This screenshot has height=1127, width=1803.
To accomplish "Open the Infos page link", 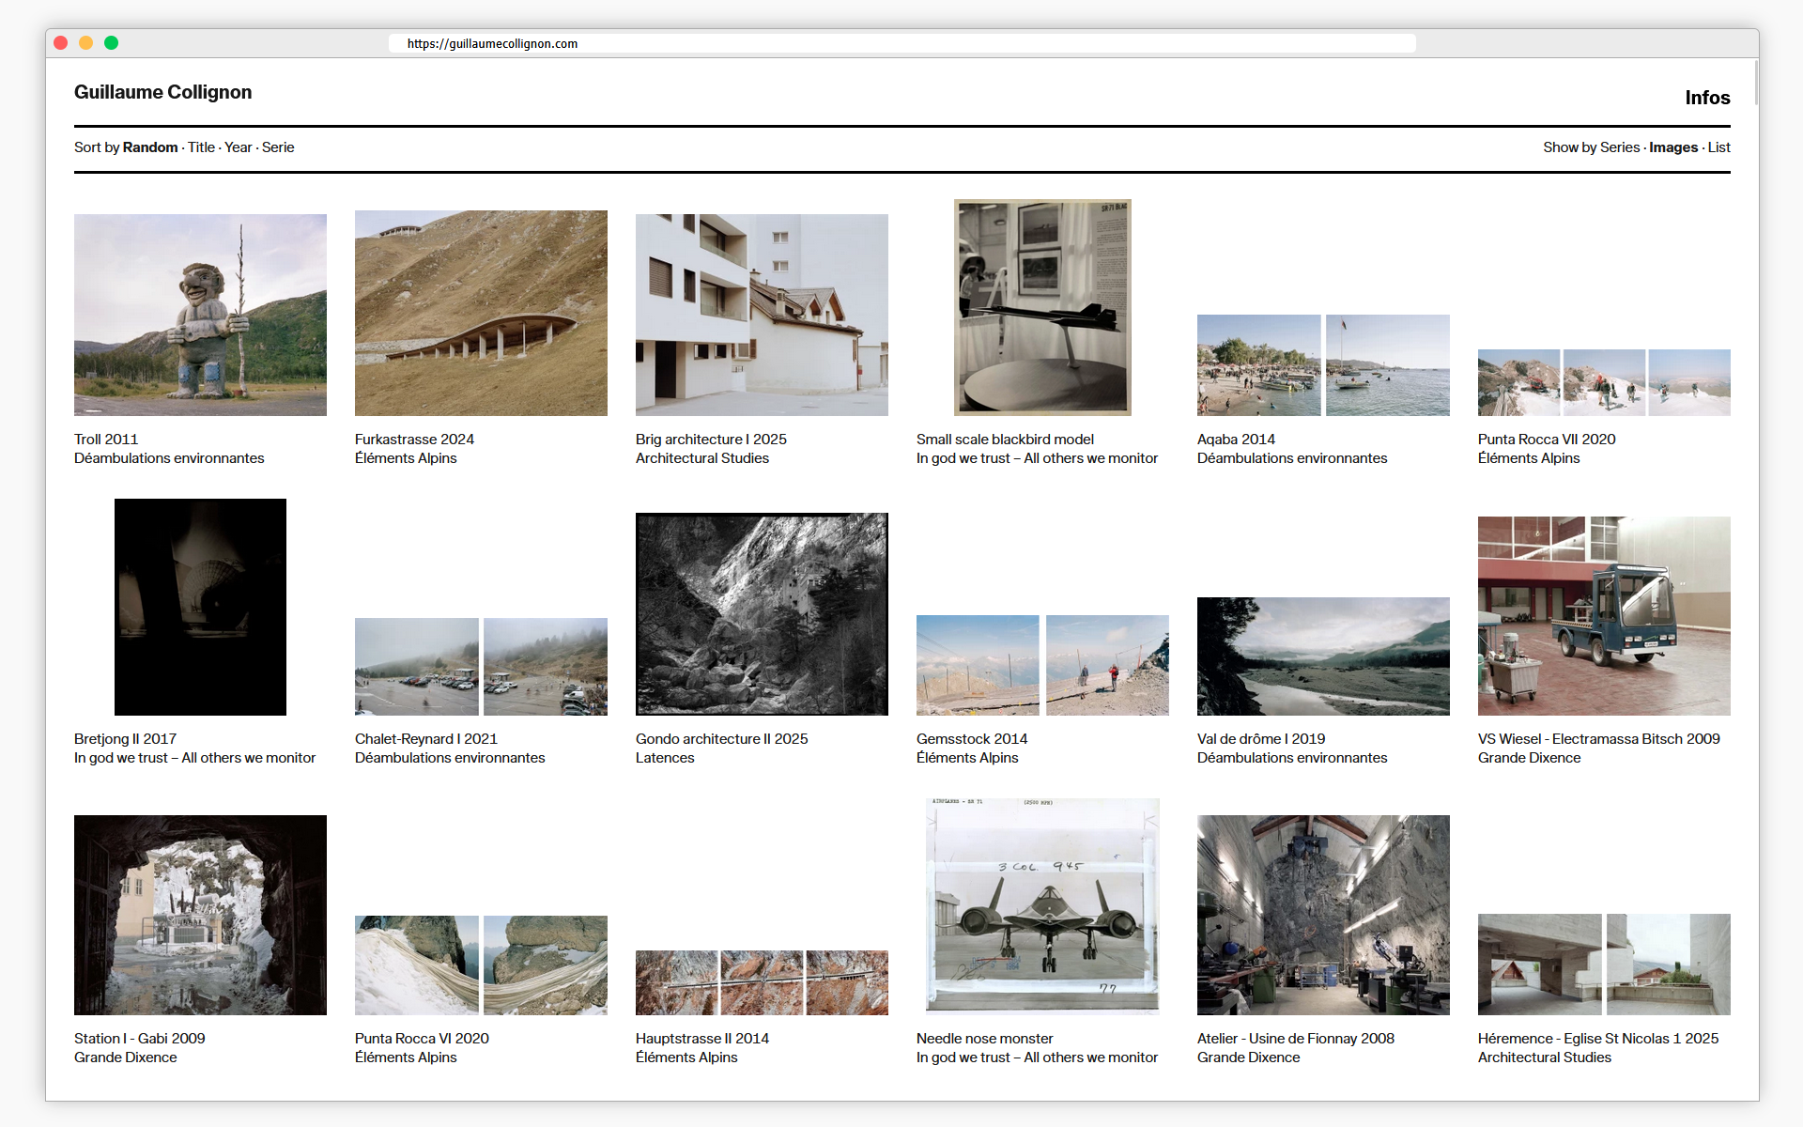I will (1706, 98).
